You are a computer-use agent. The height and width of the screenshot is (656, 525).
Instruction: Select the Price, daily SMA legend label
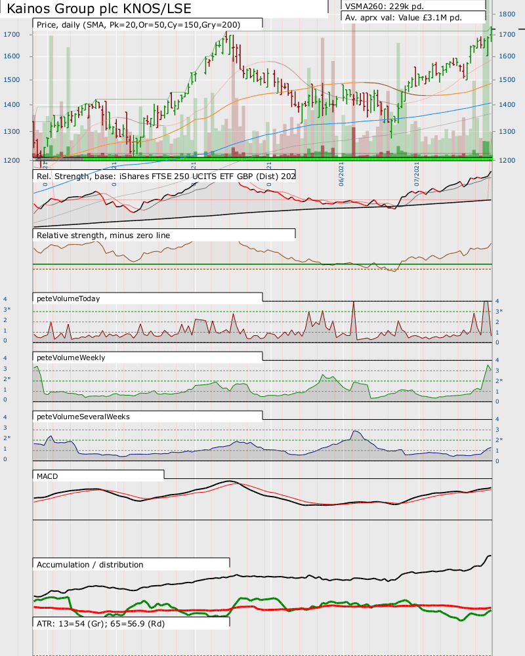(138, 25)
